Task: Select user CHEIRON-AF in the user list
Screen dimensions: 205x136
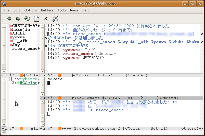Action: pyautogui.click(x=25, y=26)
